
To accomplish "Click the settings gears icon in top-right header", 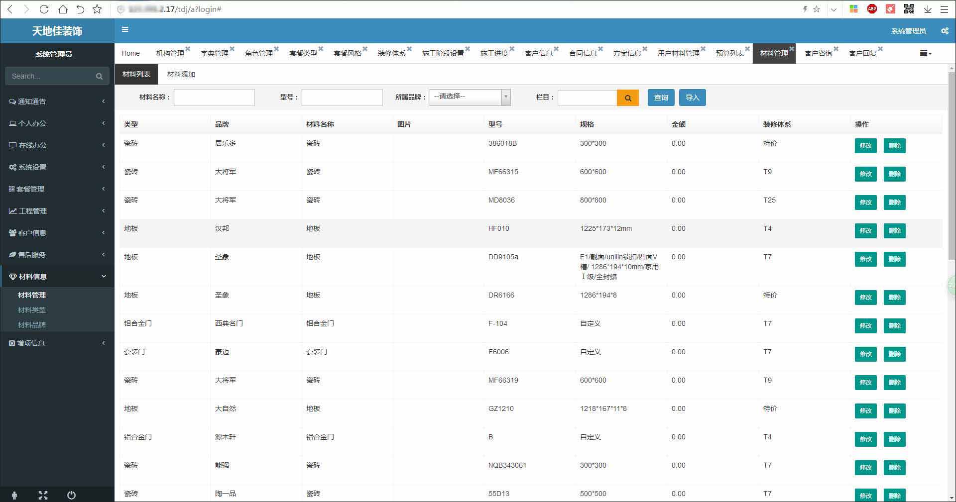I will tap(945, 31).
